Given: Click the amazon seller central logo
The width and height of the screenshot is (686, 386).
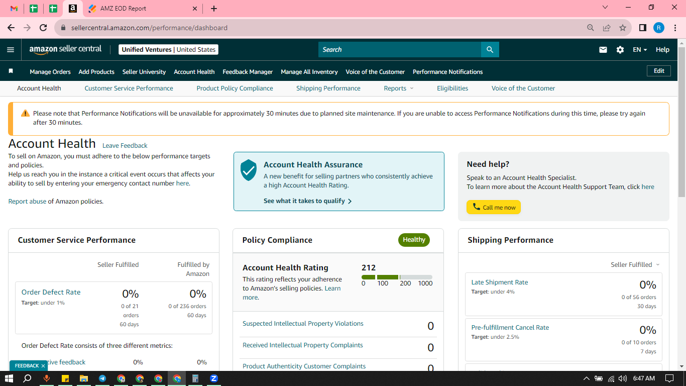Looking at the screenshot, I should (65, 49).
